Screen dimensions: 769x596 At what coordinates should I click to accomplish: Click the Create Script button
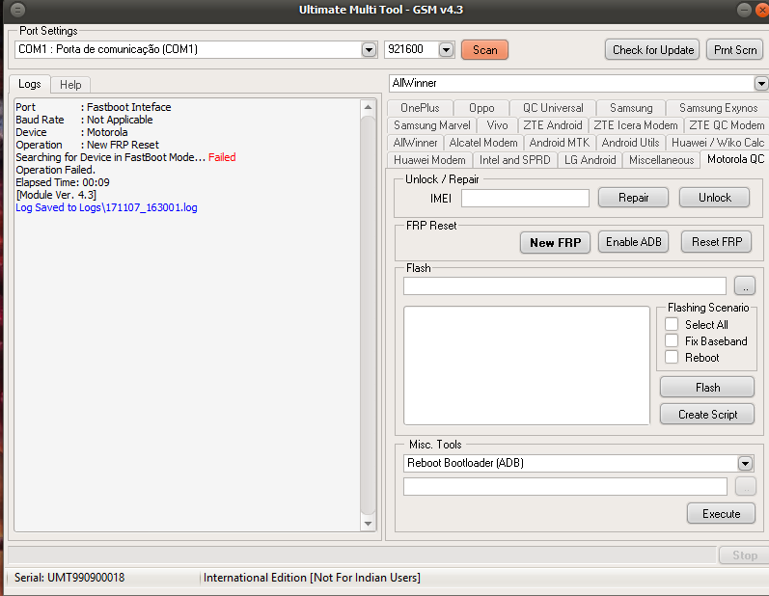pyautogui.click(x=707, y=414)
